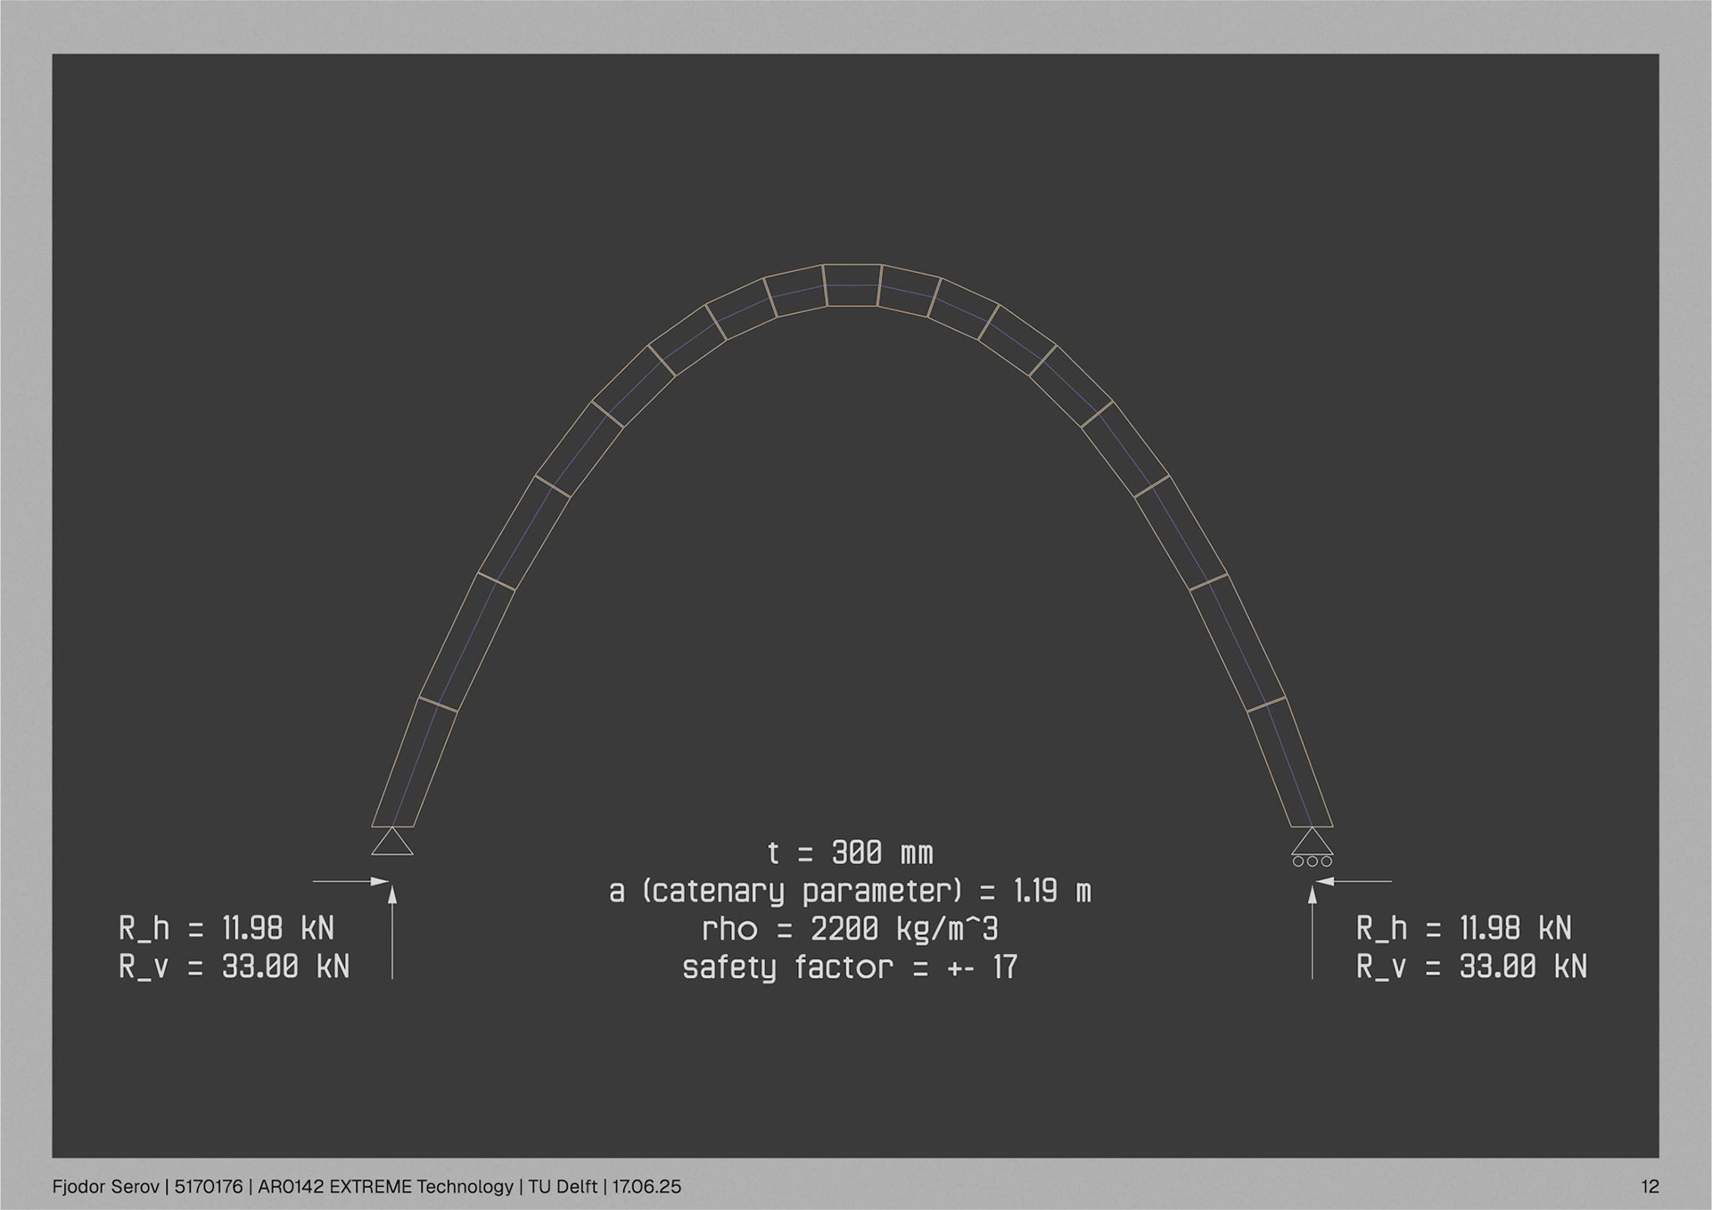Click the right 'R_v = 33.00 kN' label
This screenshot has width=1712, height=1210.
[1471, 967]
